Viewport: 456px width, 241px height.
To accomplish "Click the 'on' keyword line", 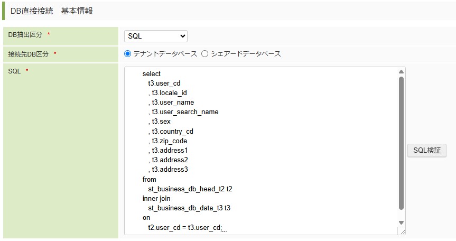I will (146, 218).
